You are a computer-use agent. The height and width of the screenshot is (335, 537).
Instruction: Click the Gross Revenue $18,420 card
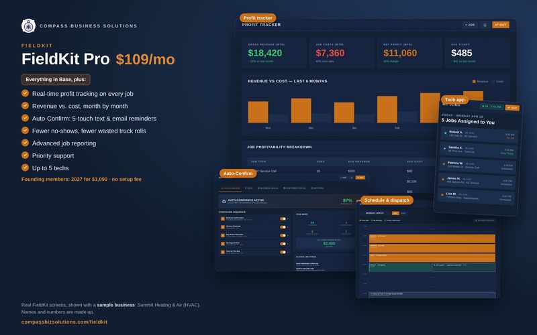pos(274,54)
